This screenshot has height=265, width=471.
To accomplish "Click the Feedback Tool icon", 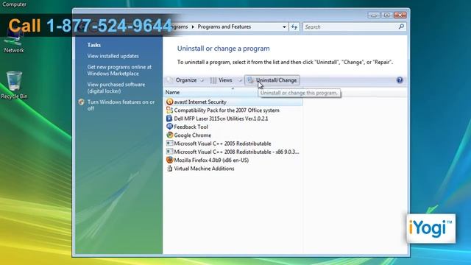I will (169, 127).
